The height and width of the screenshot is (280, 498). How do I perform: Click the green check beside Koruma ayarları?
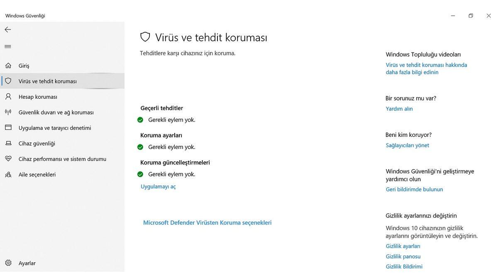click(140, 146)
